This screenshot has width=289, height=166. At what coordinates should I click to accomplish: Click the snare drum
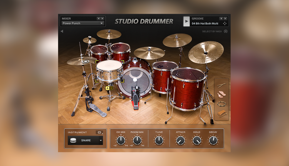[109, 71]
